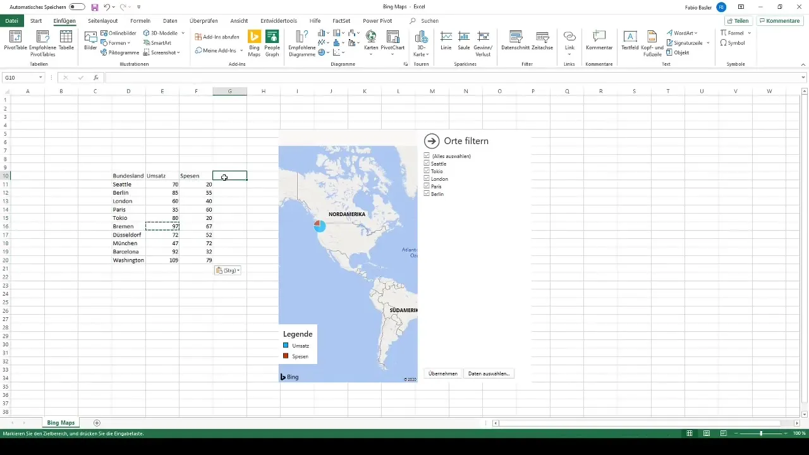Select the Bing Maps sheet tab
Image resolution: width=809 pixels, height=455 pixels.
coord(61,422)
